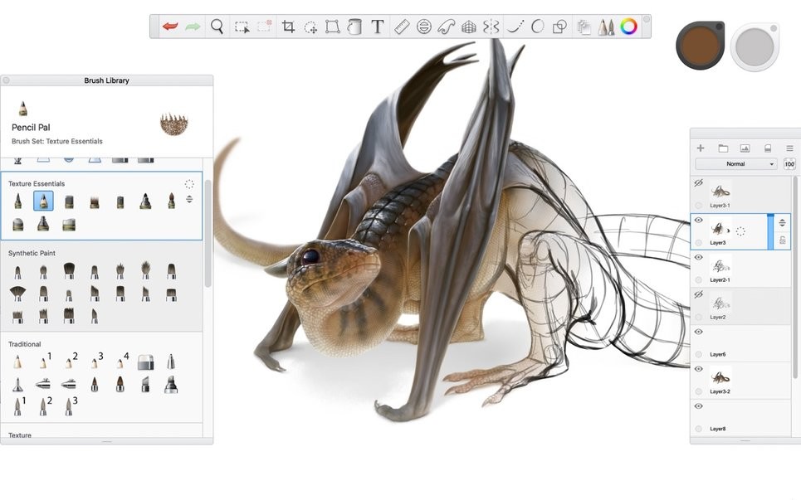
Task: Open the Symmetry tool
Action: pyautogui.click(x=493, y=27)
